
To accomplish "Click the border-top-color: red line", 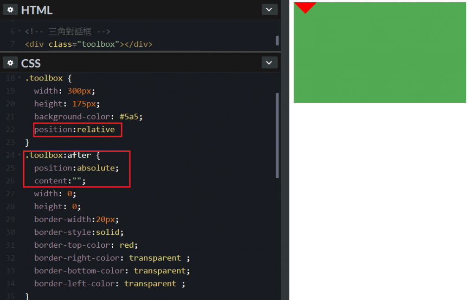I will click(x=86, y=245).
